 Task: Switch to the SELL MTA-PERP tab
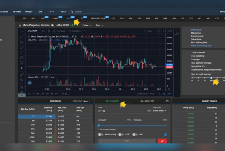(148, 101)
